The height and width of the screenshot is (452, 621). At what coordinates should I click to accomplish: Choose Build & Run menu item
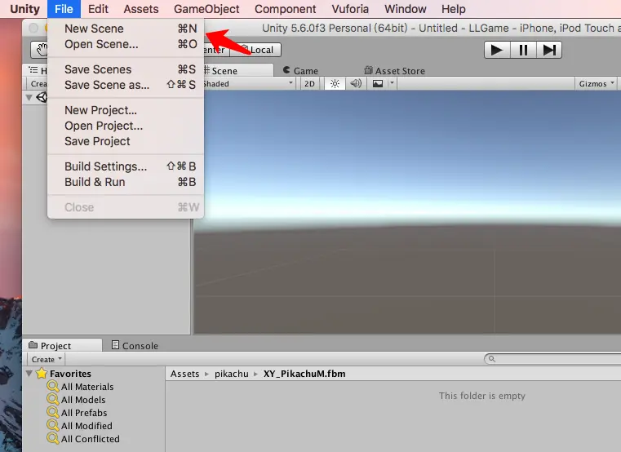126,182
